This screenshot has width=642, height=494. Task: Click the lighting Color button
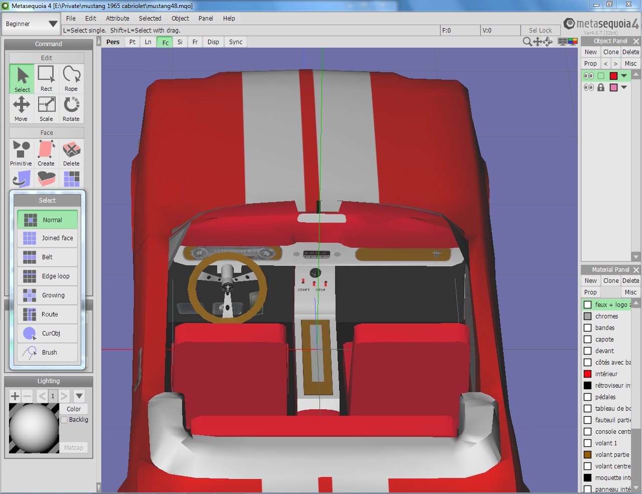74,409
